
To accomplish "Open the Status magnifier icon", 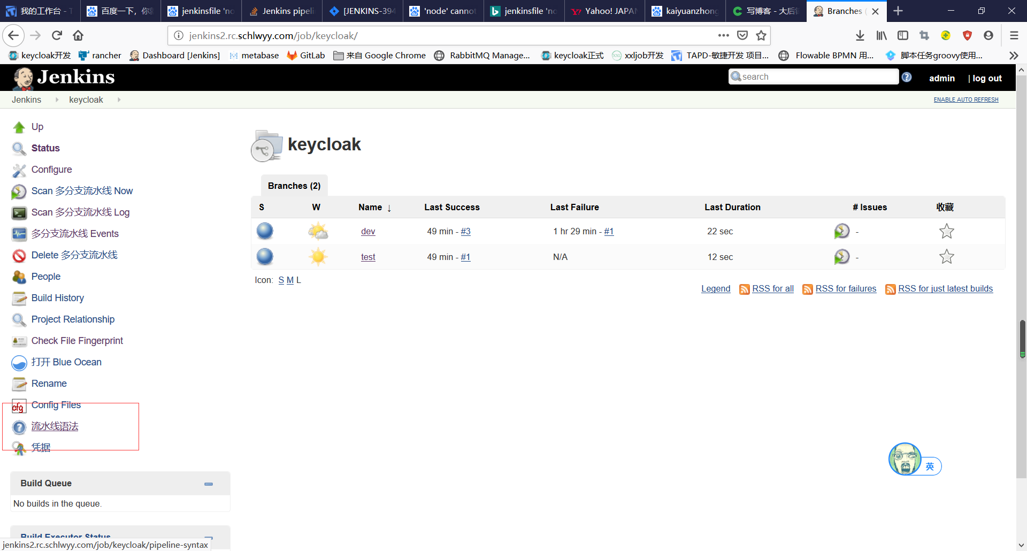I will [19, 149].
